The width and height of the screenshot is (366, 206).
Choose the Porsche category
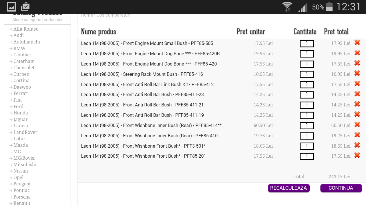(22, 197)
